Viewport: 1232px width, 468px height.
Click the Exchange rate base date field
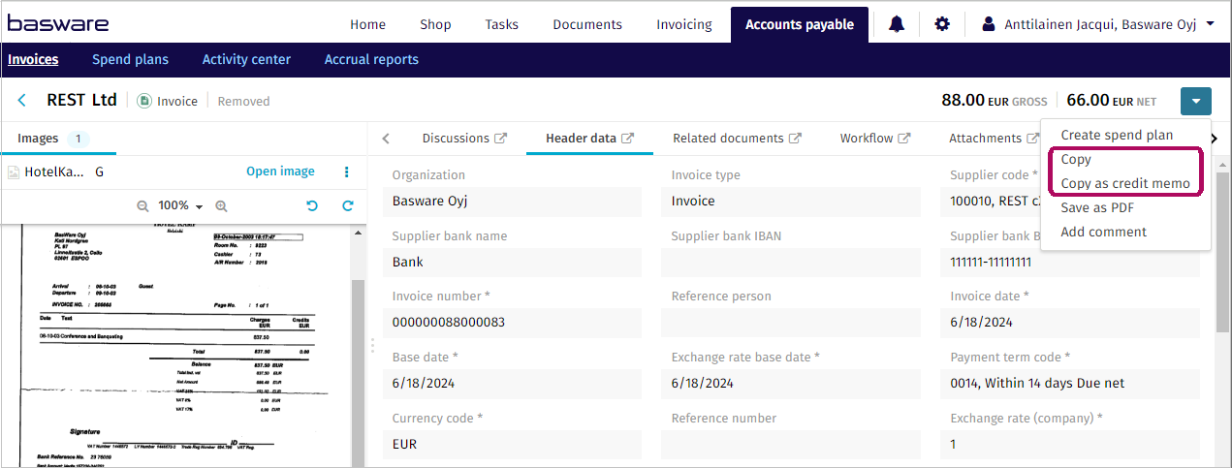coord(791,383)
